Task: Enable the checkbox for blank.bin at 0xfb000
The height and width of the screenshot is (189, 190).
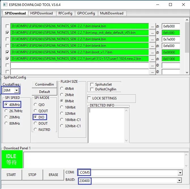Action: pos(7,26)
